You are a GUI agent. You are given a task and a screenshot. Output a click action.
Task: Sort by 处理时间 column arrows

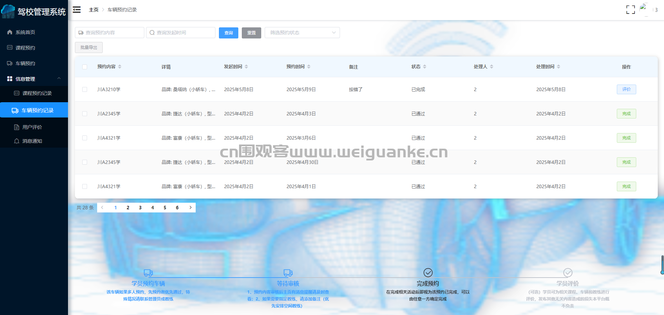(559, 67)
